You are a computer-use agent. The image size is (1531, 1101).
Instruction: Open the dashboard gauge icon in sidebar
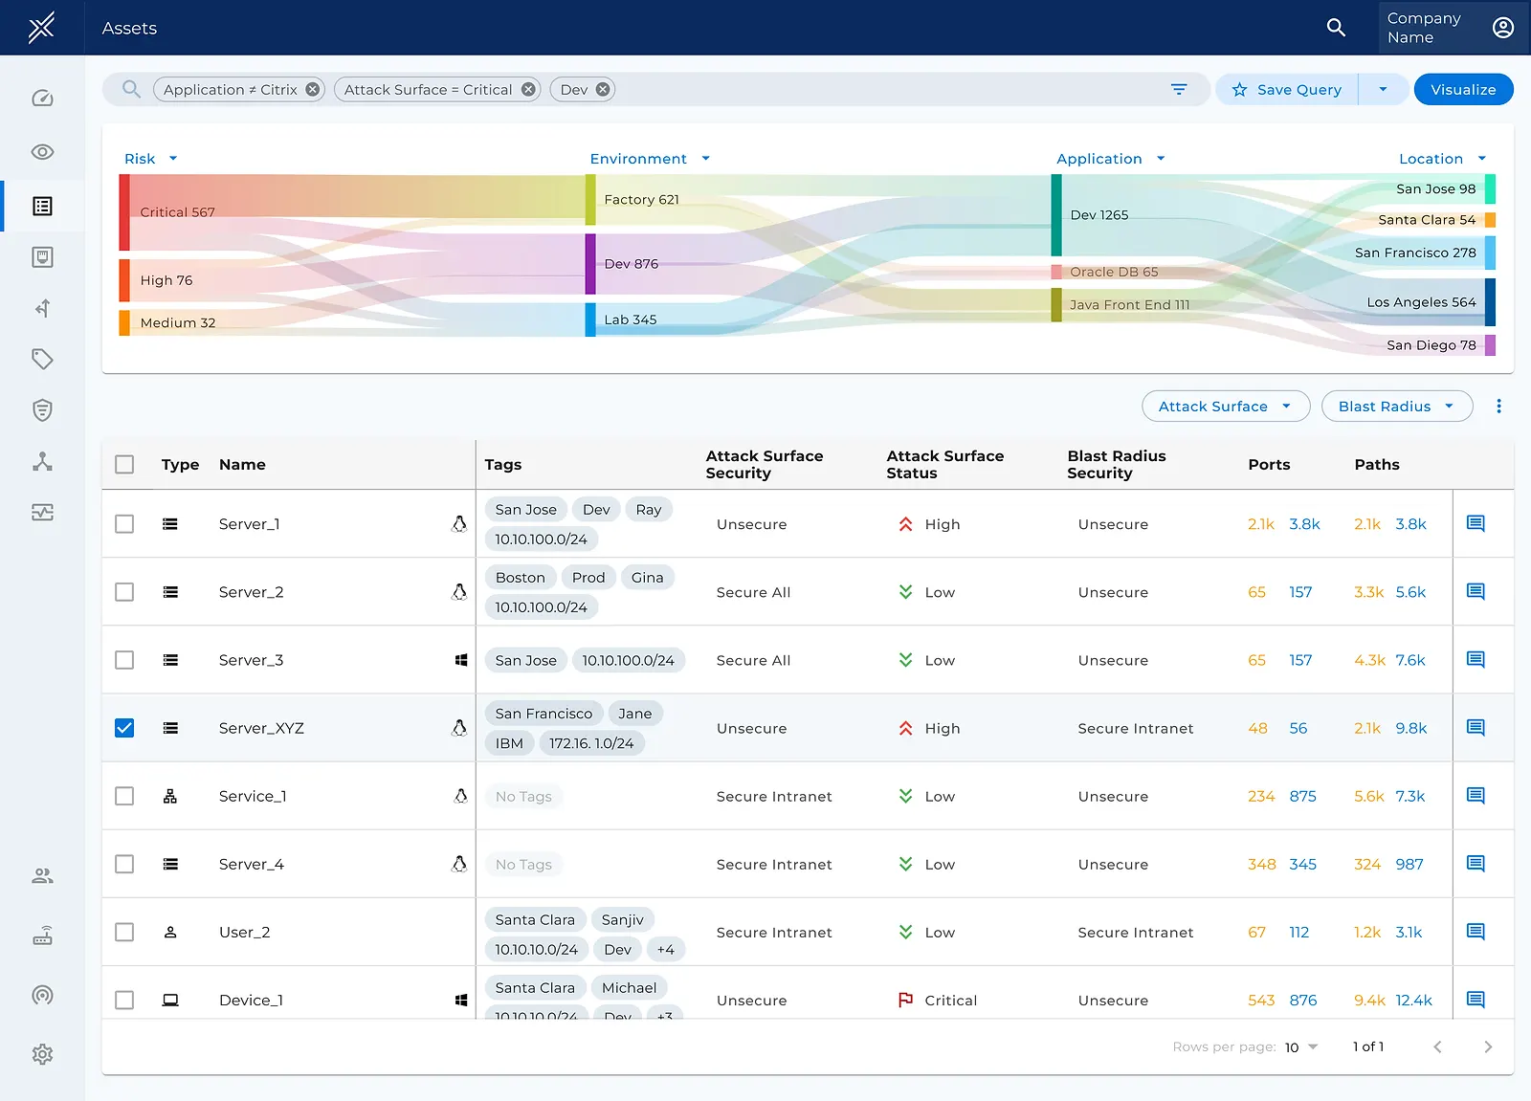(x=42, y=99)
